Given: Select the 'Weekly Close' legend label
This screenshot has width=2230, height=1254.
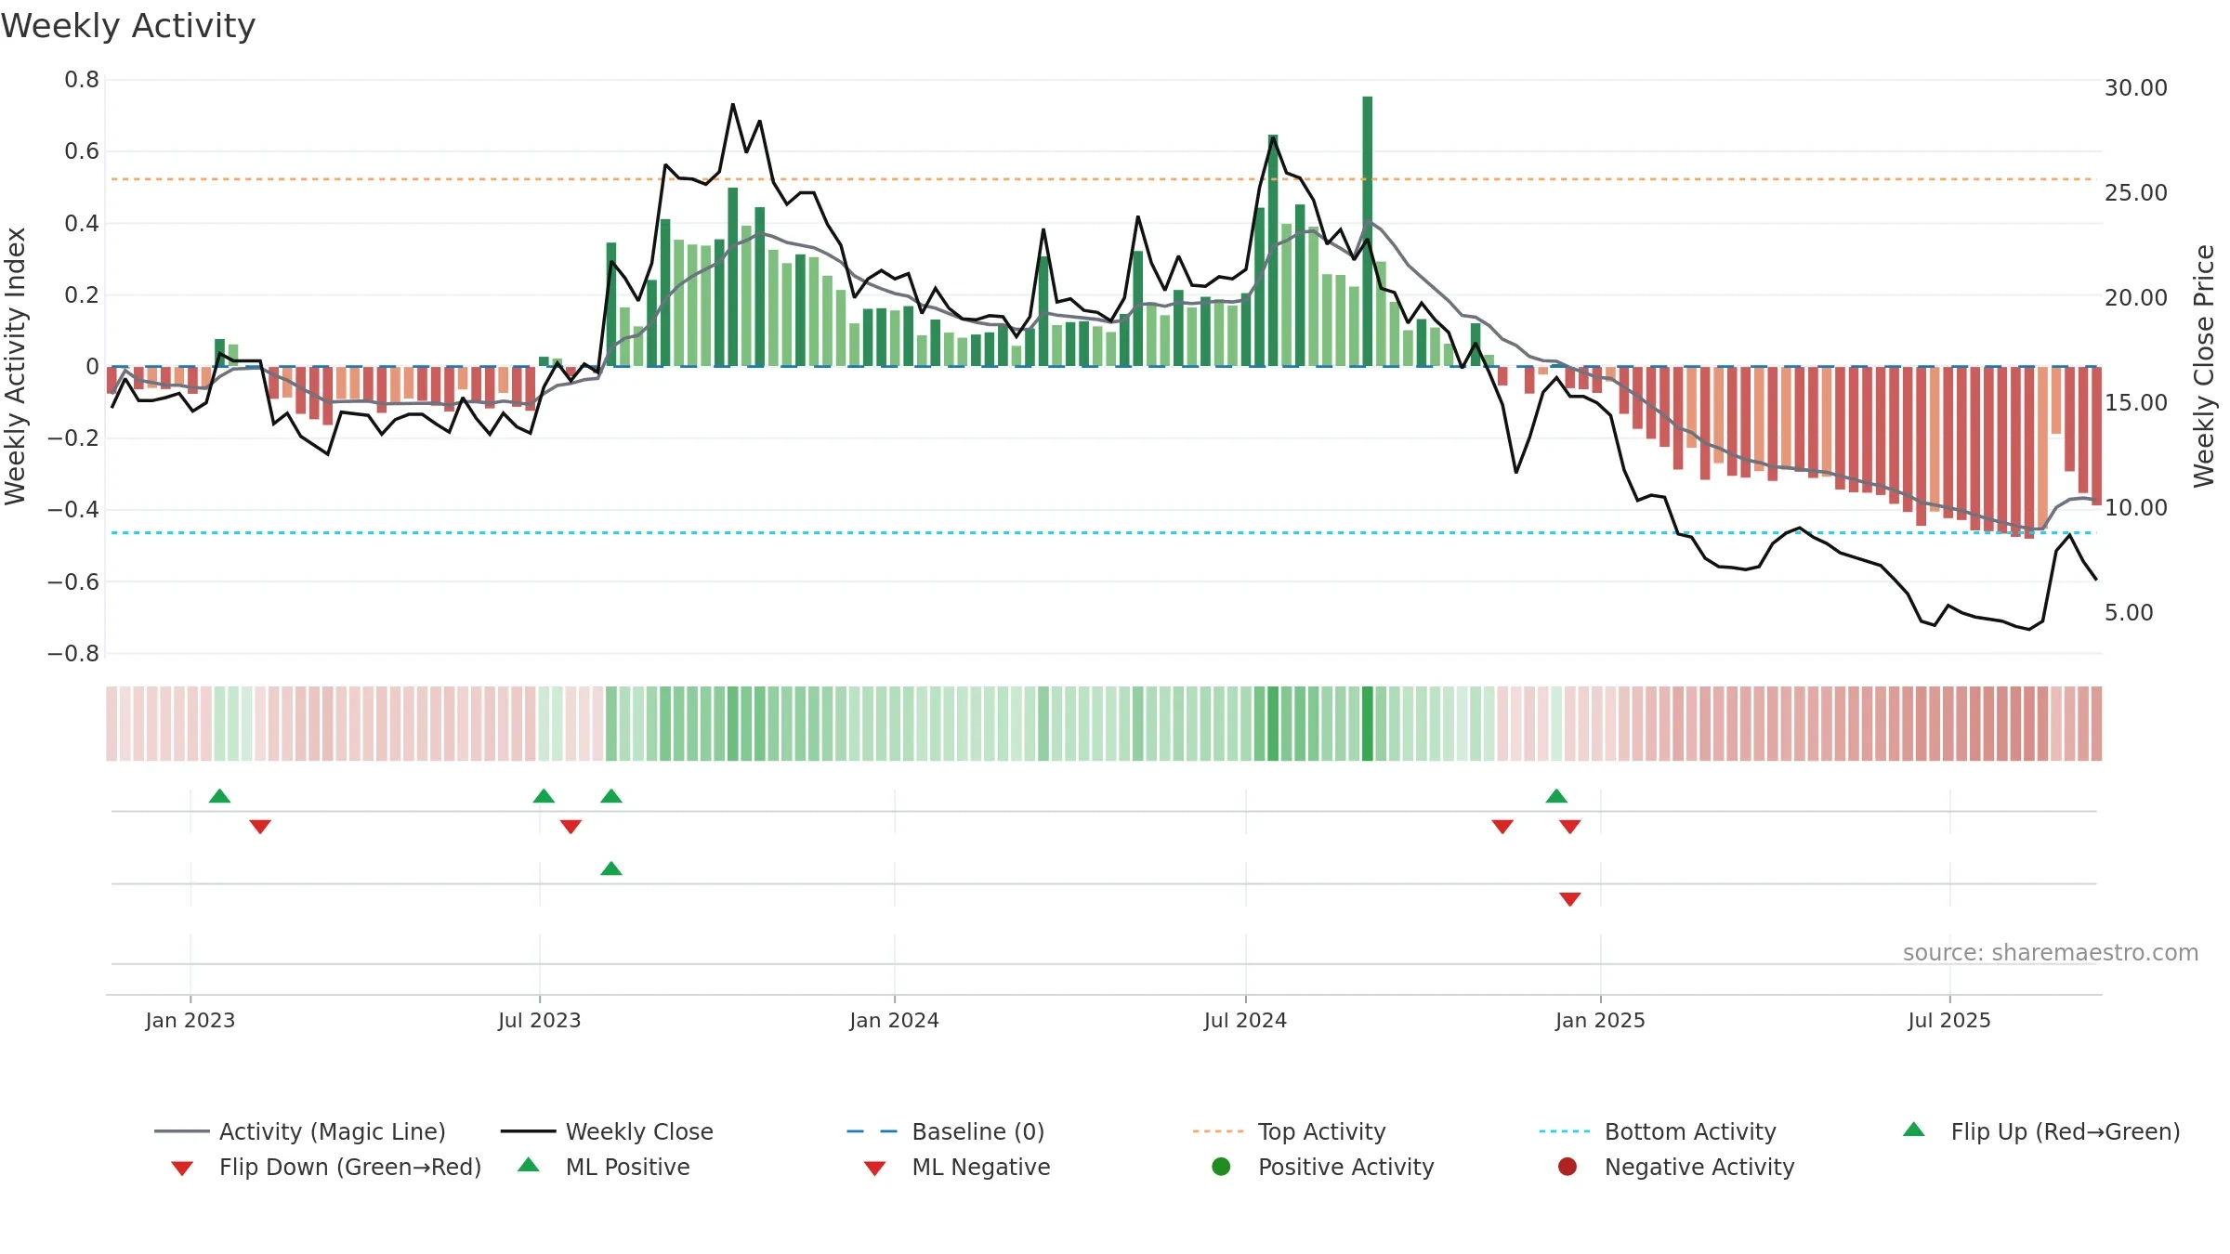Looking at the screenshot, I should click(x=639, y=1131).
